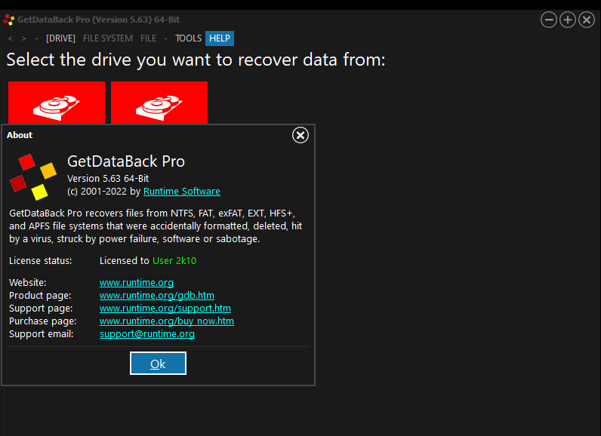Click the support@runtime.org email link
The height and width of the screenshot is (436, 601).
pos(147,334)
